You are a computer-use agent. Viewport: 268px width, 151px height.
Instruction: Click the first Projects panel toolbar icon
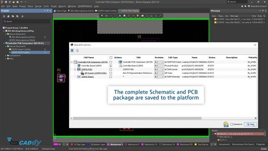pyautogui.click(x=4, y=16)
